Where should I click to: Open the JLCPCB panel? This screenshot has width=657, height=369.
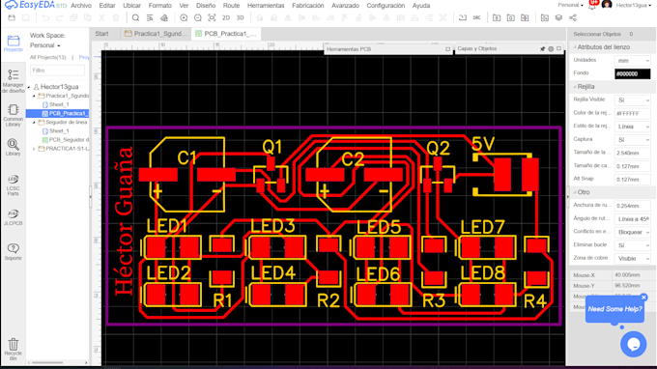[x=13, y=217]
